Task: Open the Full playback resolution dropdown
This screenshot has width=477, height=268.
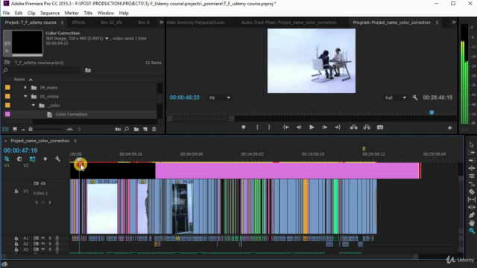Action: [396, 98]
